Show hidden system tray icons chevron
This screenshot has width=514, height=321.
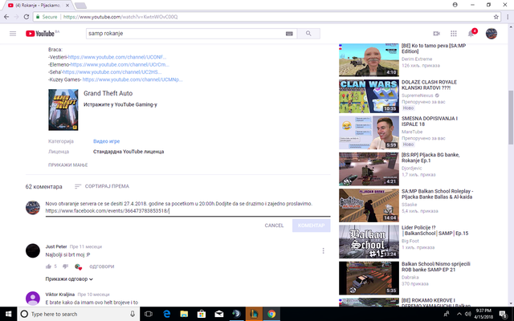click(x=459, y=314)
